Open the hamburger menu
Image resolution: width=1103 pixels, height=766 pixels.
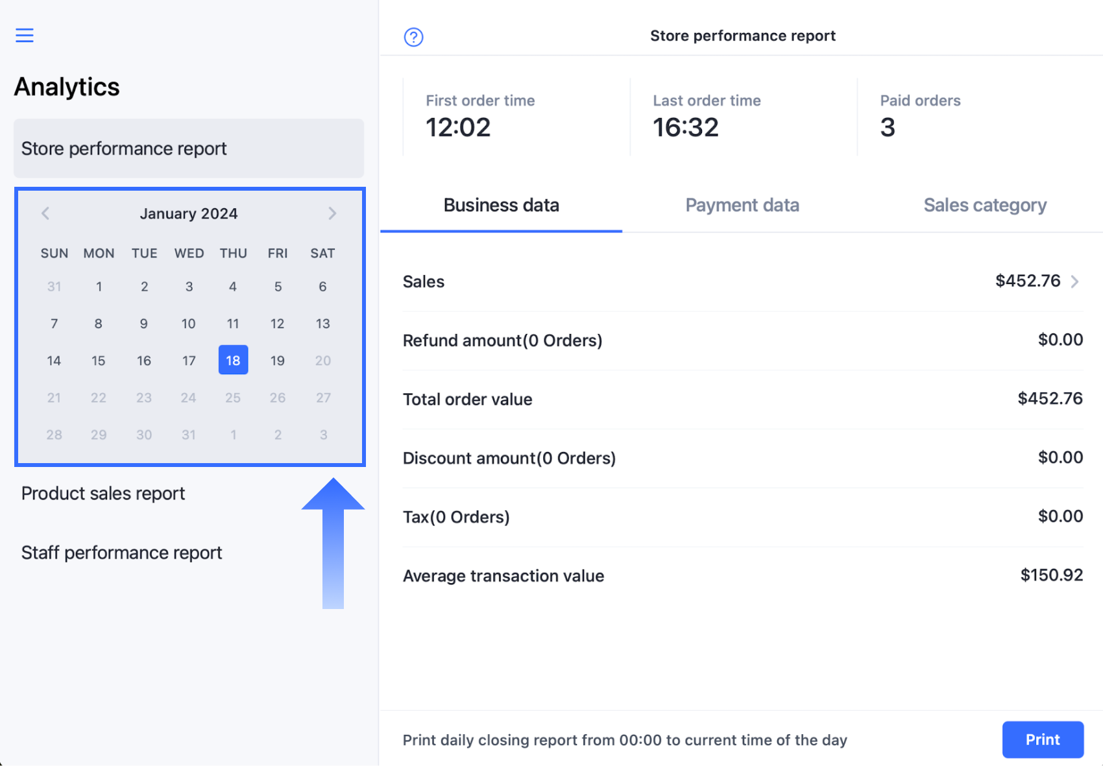coord(25,35)
